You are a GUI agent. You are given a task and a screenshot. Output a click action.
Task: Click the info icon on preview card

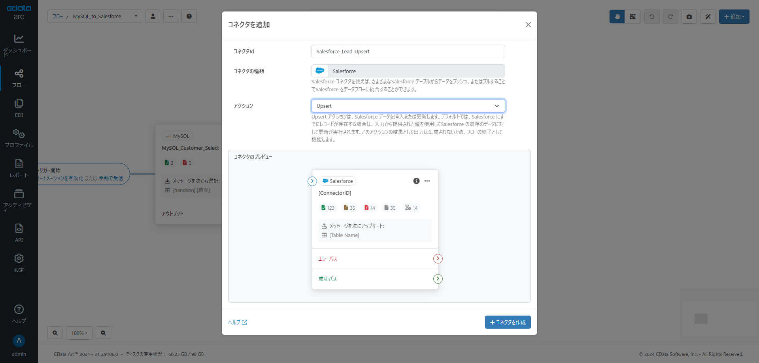pos(416,181)
